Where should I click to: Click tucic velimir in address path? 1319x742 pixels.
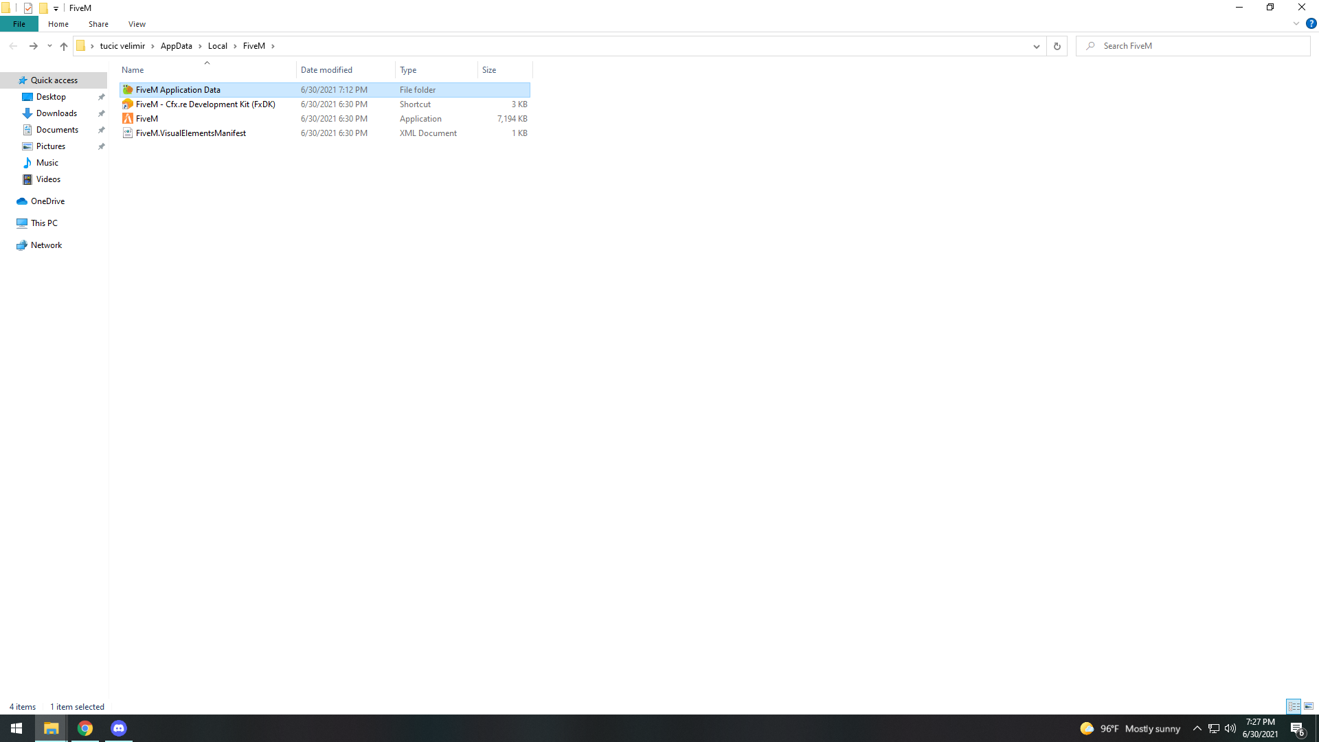122,46
